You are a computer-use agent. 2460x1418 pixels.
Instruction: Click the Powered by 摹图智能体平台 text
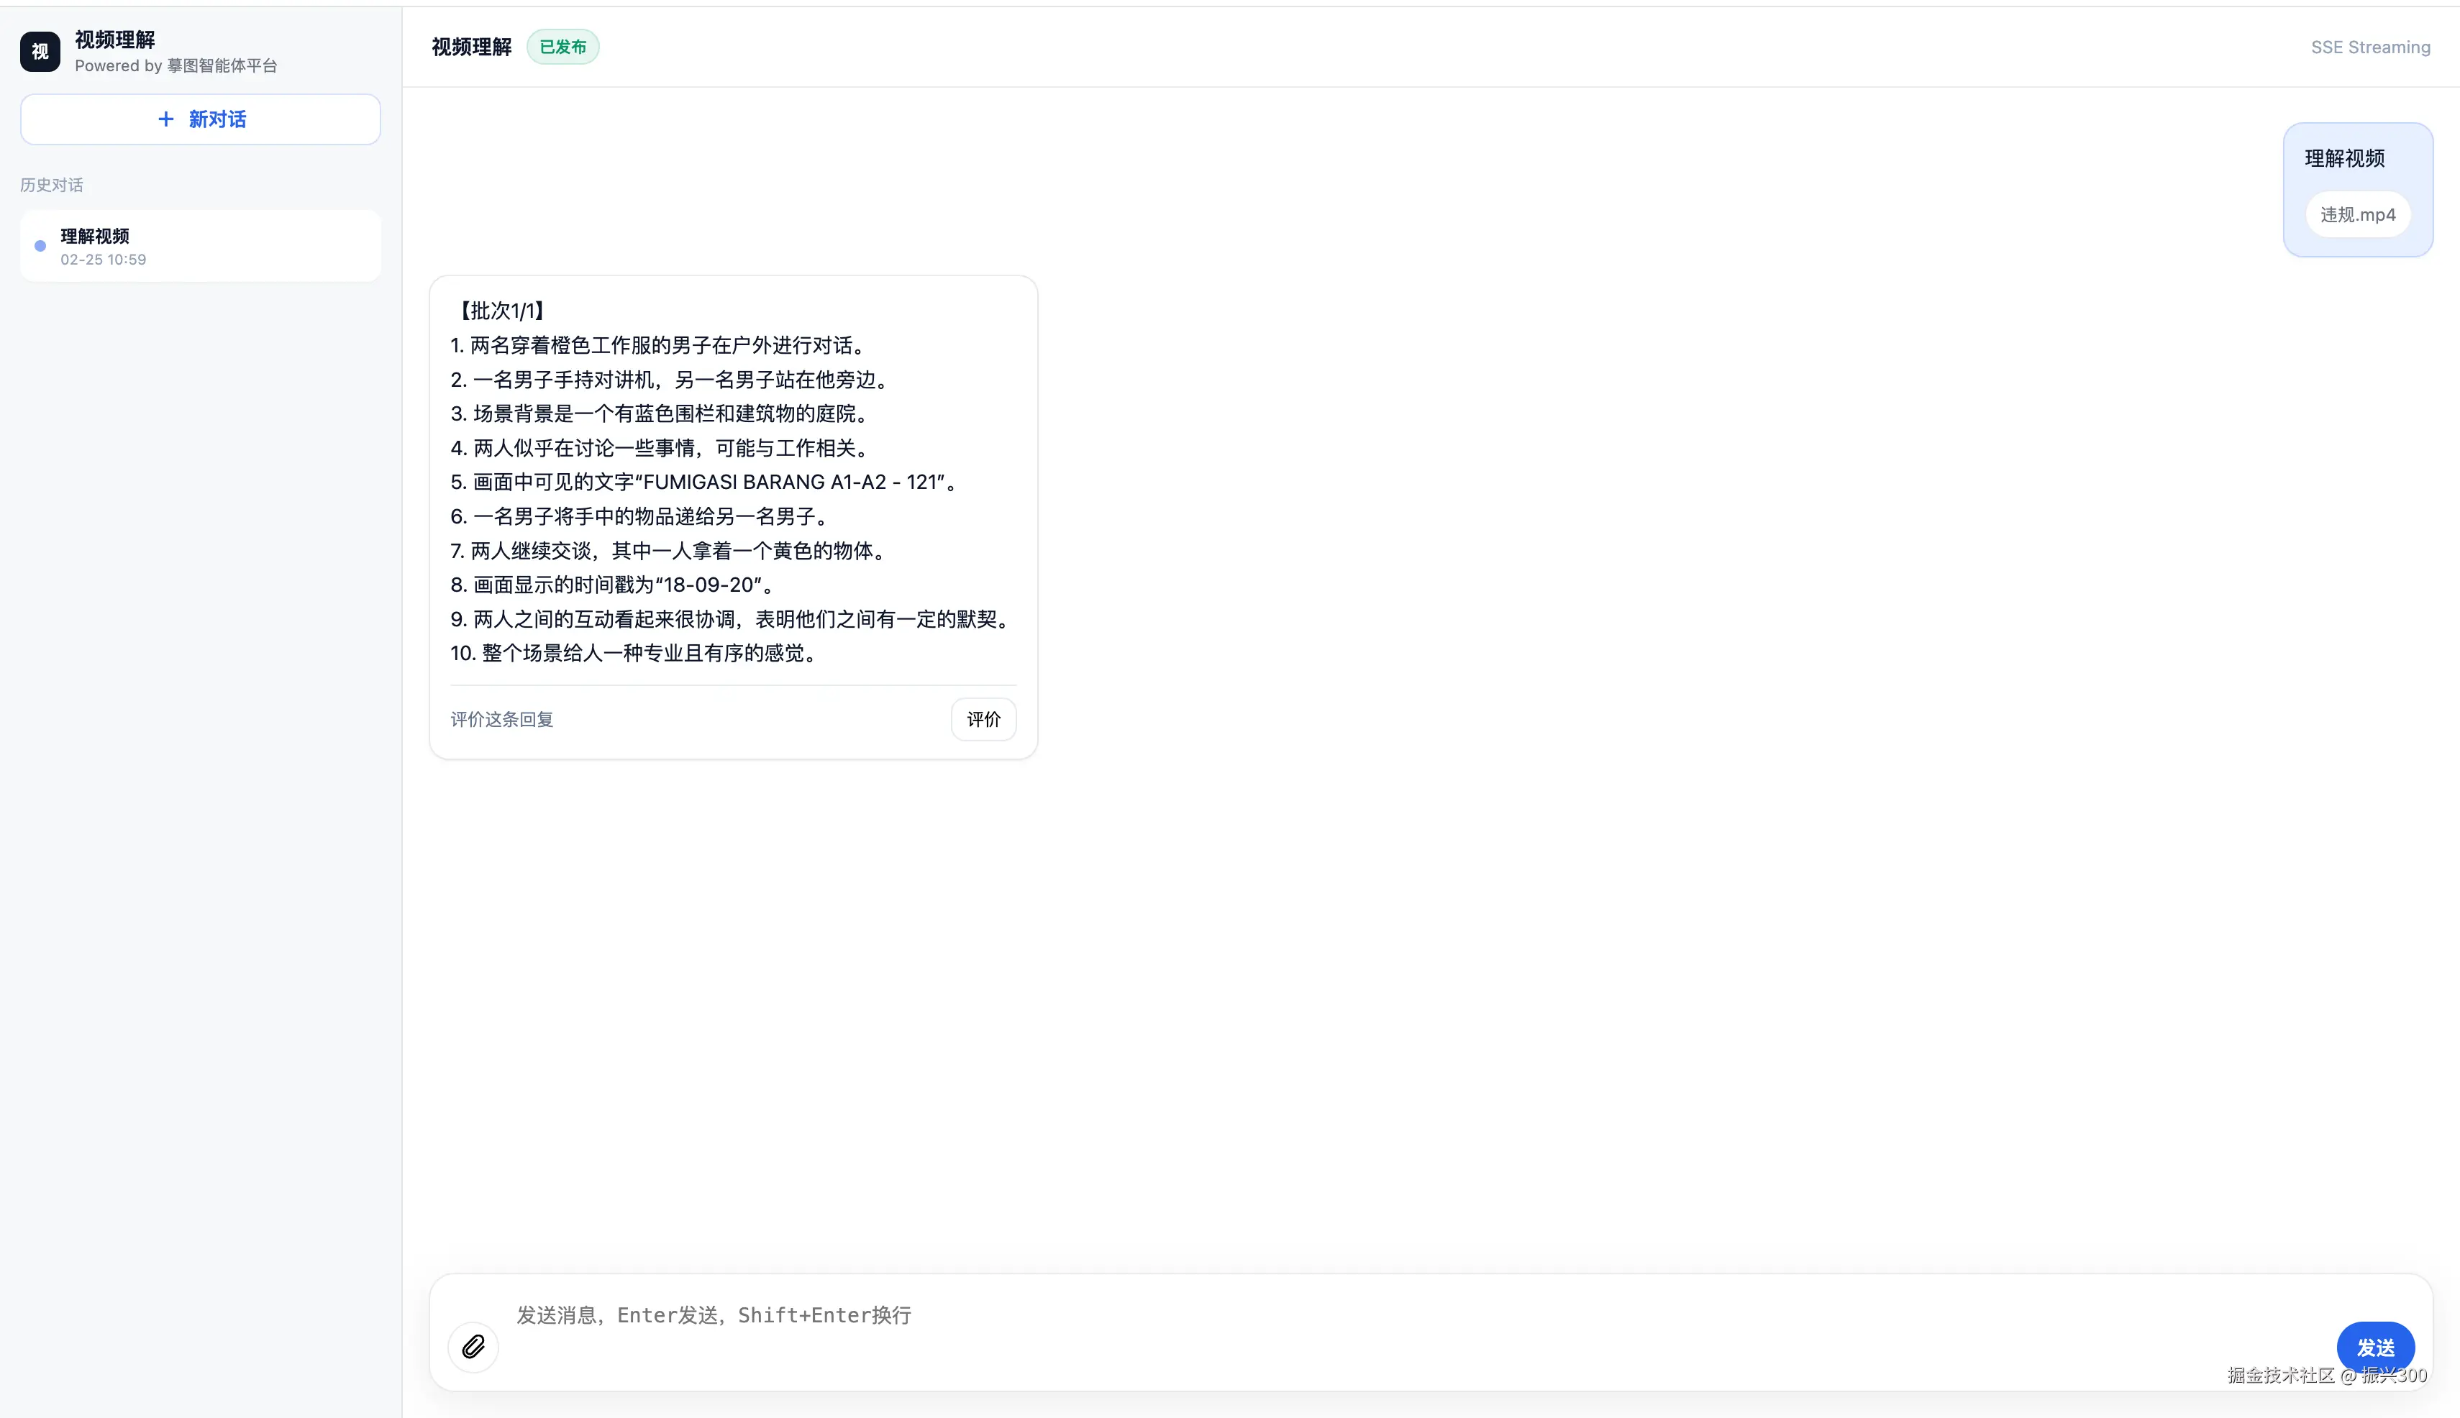click(176, 65)
